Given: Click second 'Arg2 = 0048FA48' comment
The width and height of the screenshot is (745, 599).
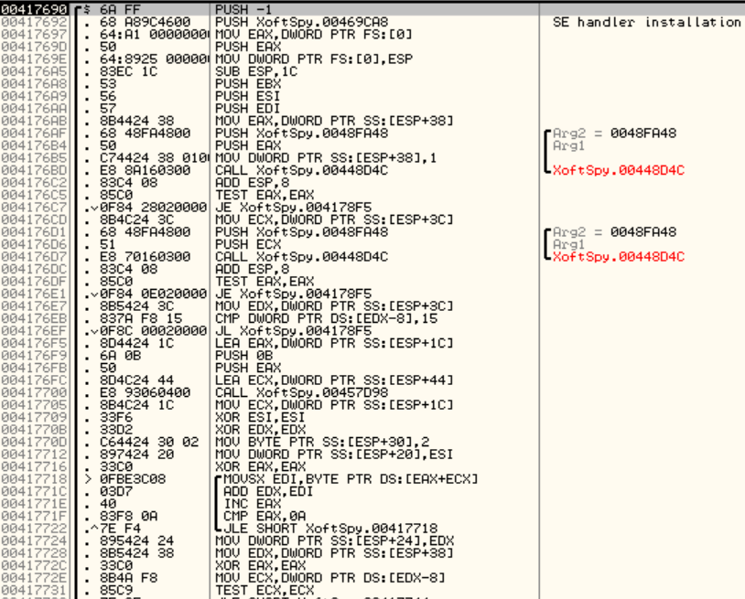Looking at the screenshot, I should pos(614,231).
